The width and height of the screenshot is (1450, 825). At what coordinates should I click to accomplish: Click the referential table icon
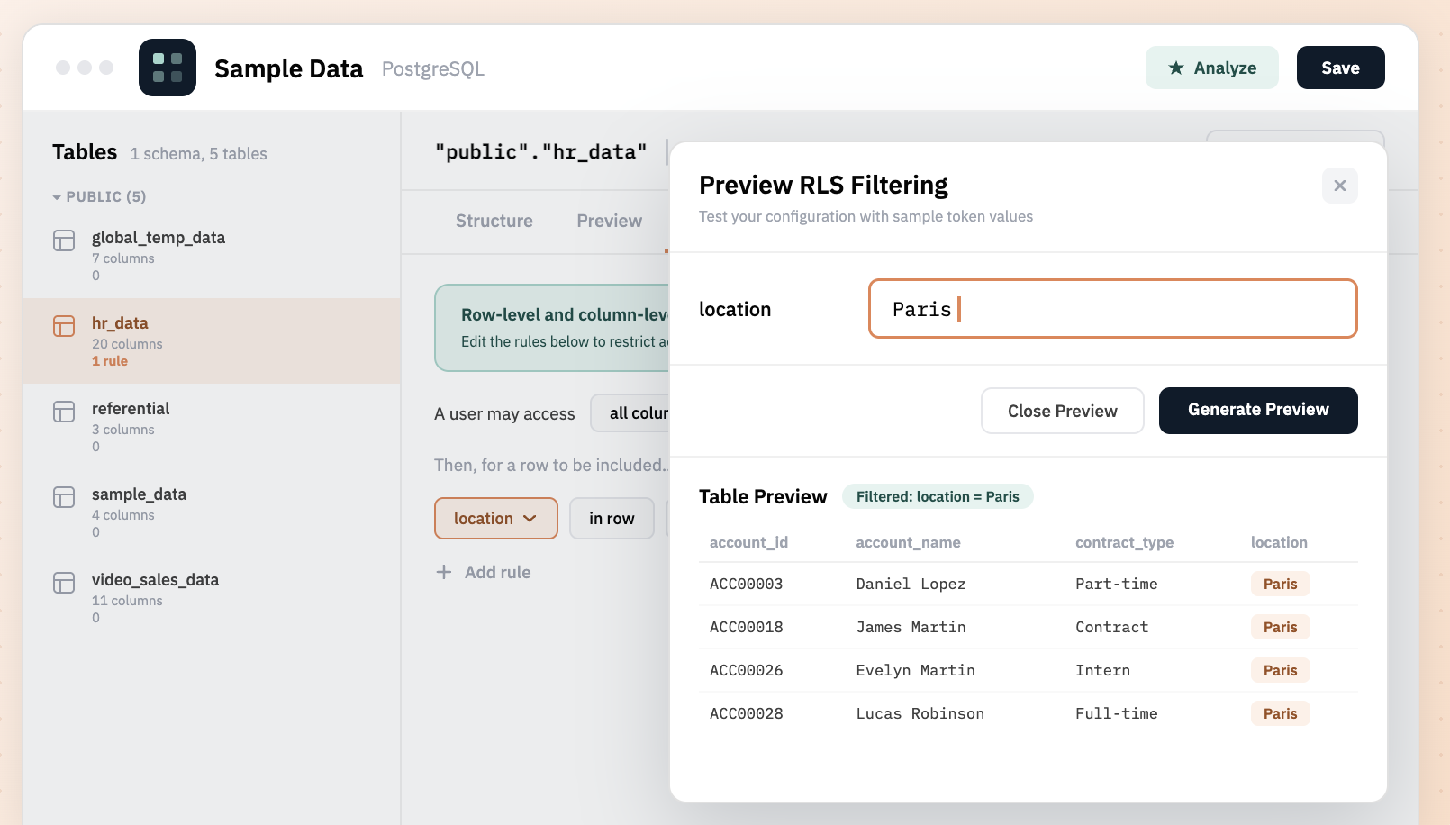coord(64,412)
